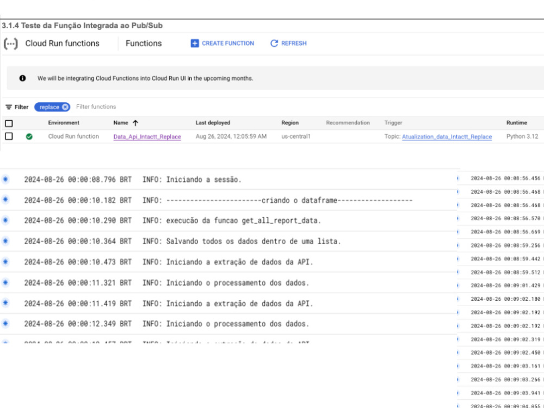Click the Trigger column header
This screenshot has width=544, height=408.
(x=393, y=123)
